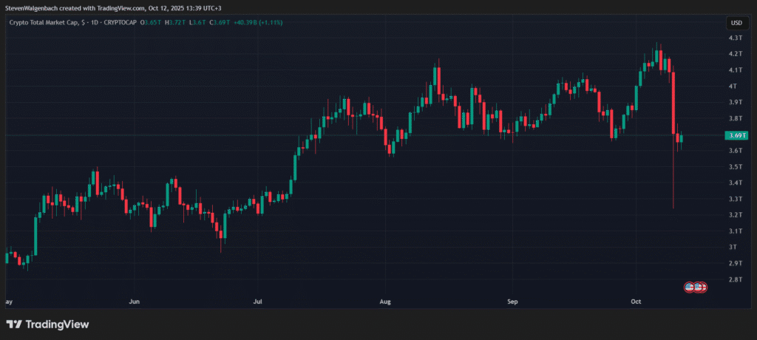Viewport: 757px width, 340px height.
Task: Select the Oct label on time axis
Action: 637,302
